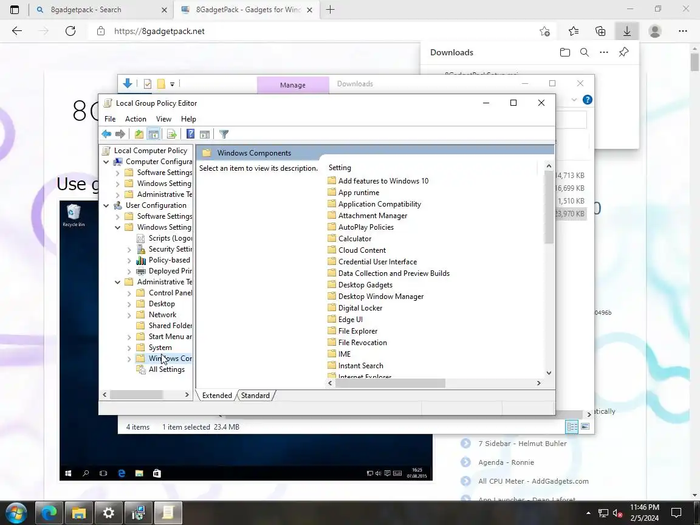The height and width of the screenshot is (525, 700).
Task: Click the Manage ribbon tab in Explorer
Action: [x=293, y=85]
